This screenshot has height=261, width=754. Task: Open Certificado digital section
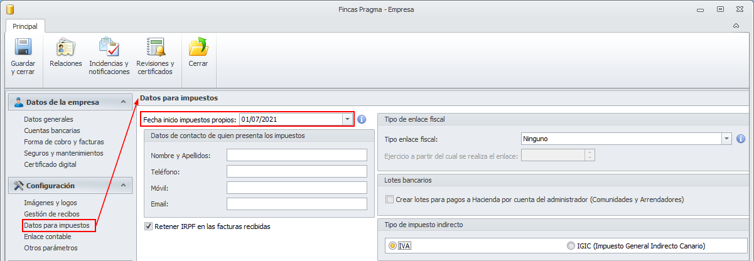[50, 164]
